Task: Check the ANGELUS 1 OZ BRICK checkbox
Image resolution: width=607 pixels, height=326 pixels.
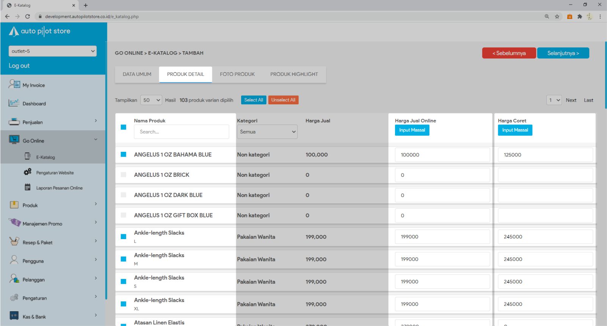Action: click(x=123, y=175)
